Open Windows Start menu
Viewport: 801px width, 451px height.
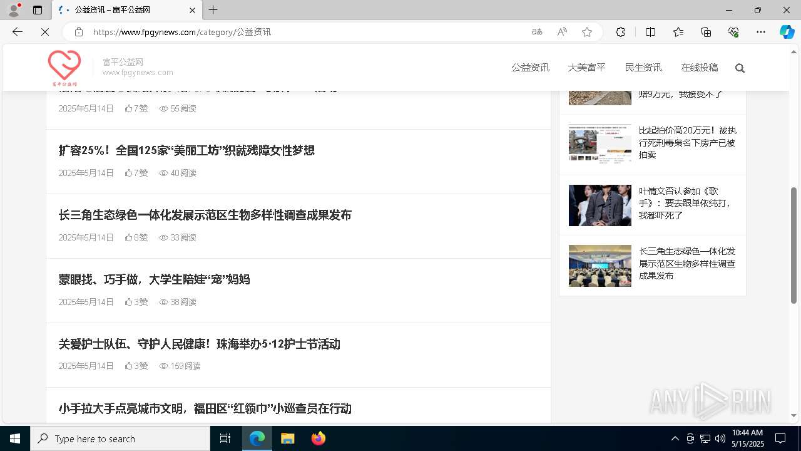[x=15, y=438]
